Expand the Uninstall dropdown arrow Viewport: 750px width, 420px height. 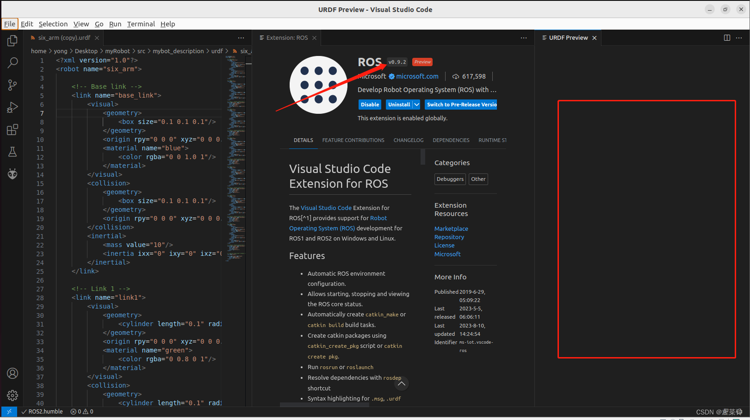[x=416, y=105]
